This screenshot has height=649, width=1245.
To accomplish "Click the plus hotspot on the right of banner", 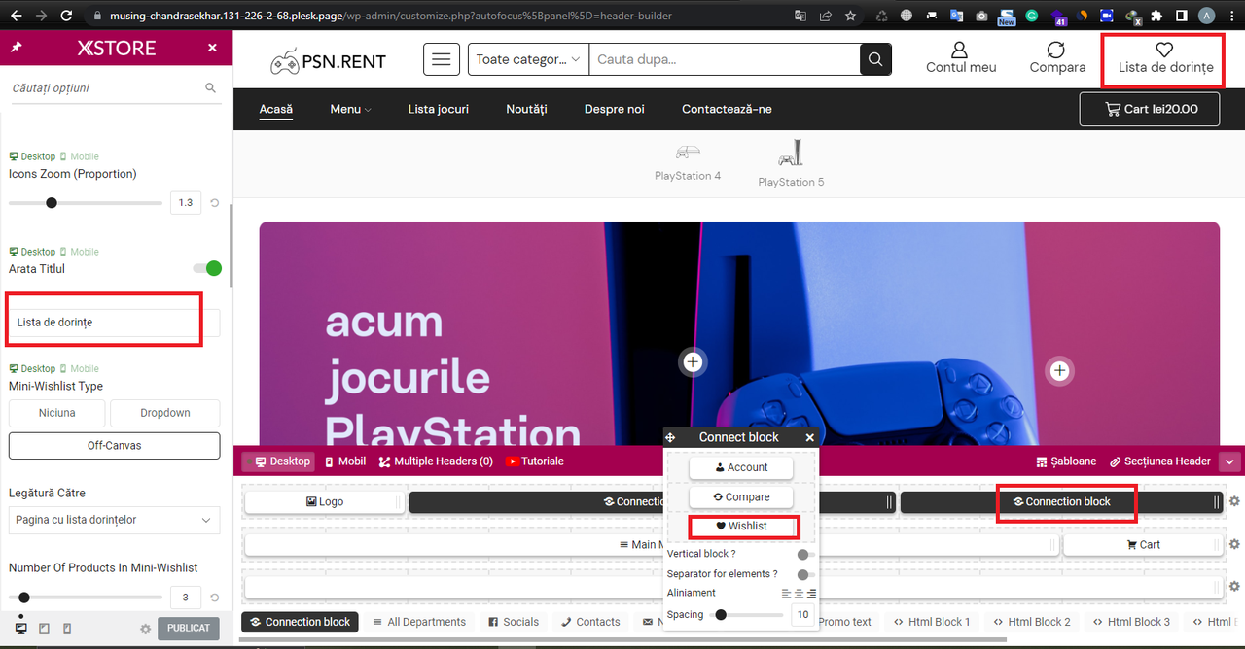I will tap(1059, 370).
